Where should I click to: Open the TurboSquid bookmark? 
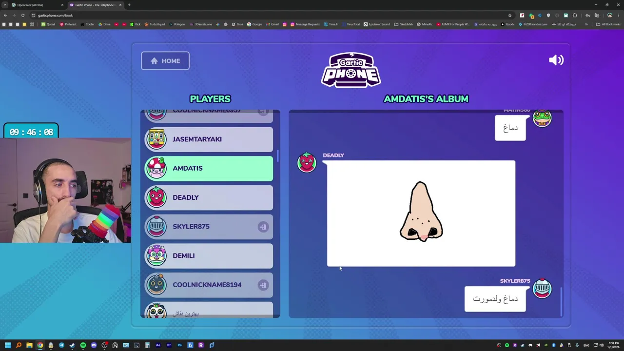pos(155,24)
